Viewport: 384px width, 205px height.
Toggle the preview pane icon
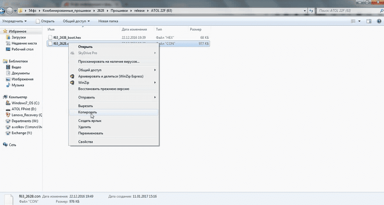(x=368, y=21)
